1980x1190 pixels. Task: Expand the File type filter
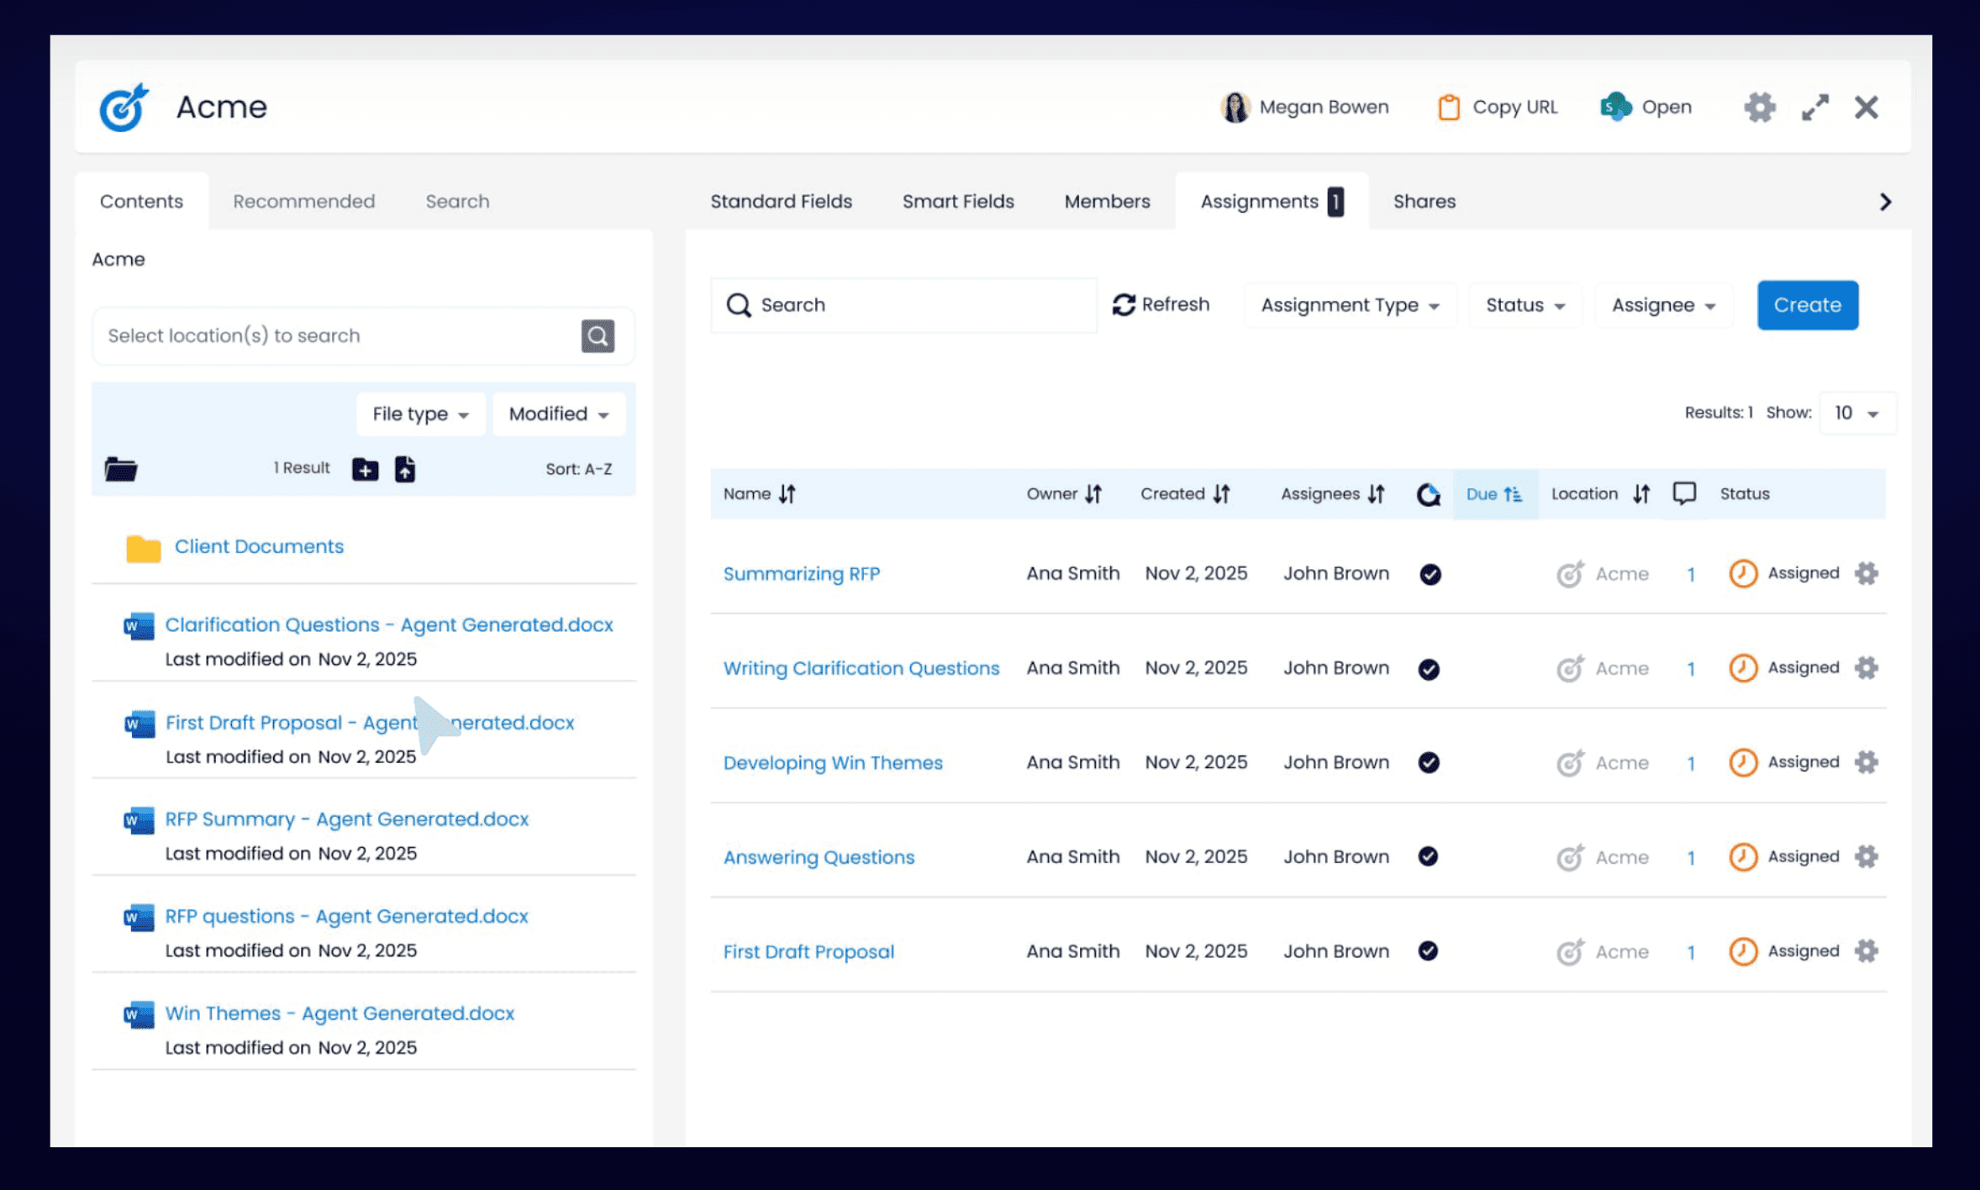(x=420, y=414)
